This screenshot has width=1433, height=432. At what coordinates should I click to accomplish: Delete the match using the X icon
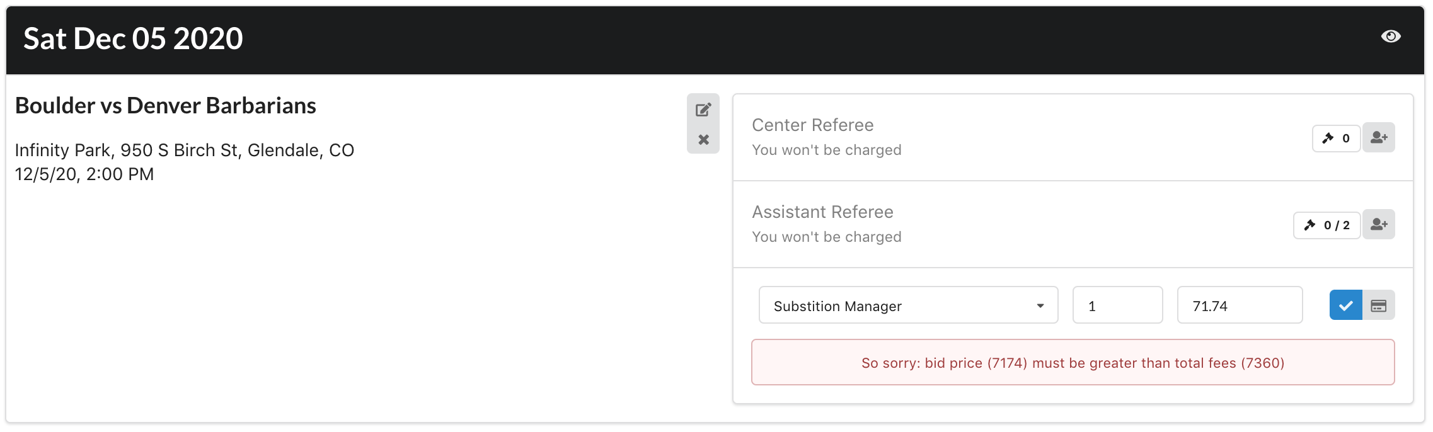coord(703,139)
